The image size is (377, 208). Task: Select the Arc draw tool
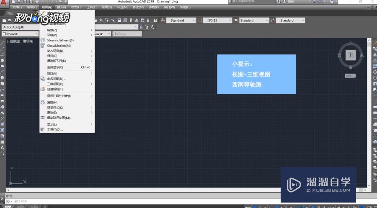2,72
